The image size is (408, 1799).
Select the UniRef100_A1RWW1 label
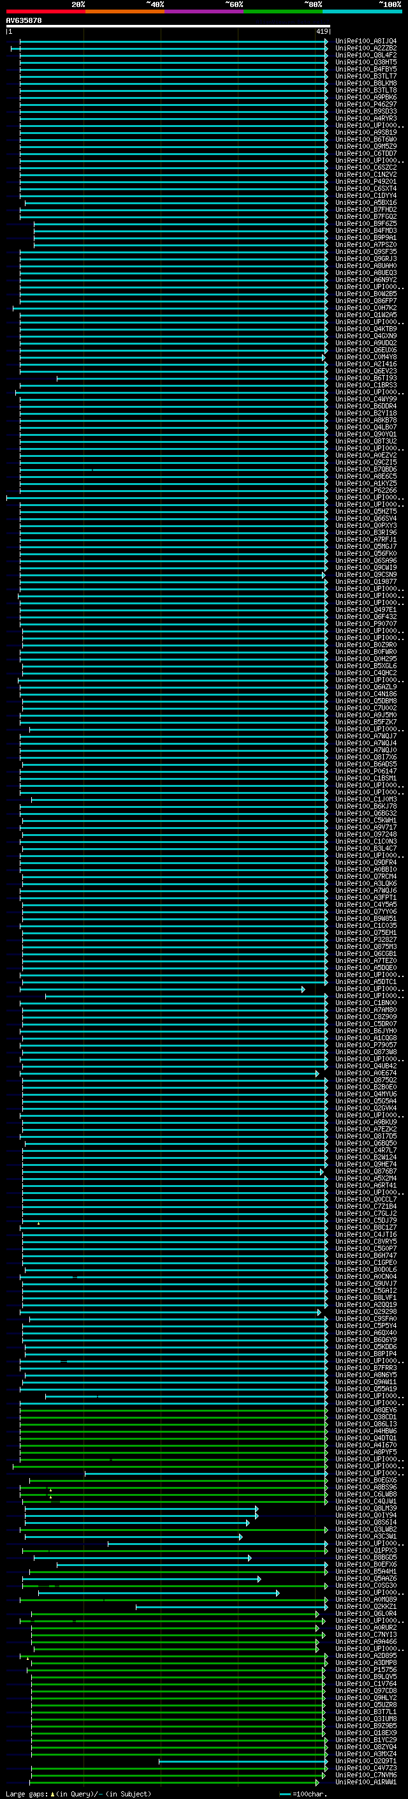pos(366,1782)
